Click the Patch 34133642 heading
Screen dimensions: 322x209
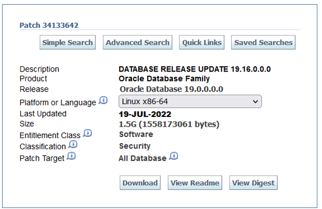click(49, 25)
